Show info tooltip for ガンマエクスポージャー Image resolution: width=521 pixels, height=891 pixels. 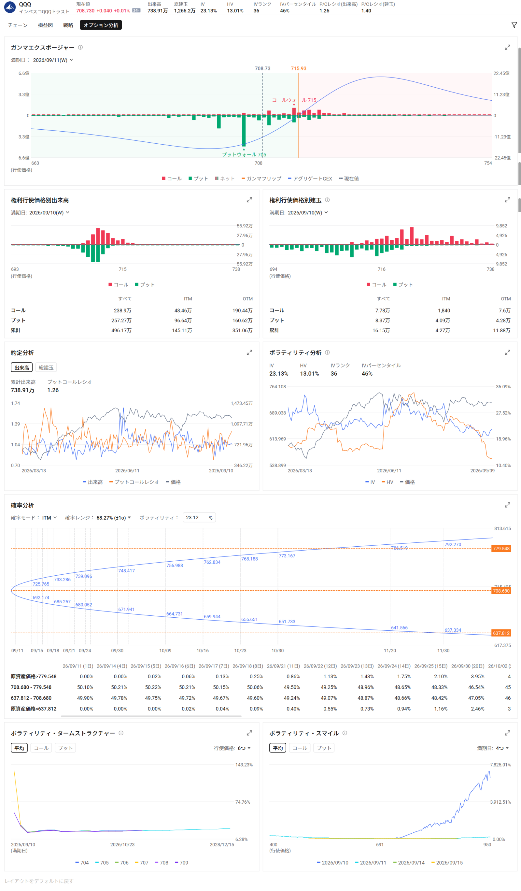click(x=80, y=47)
